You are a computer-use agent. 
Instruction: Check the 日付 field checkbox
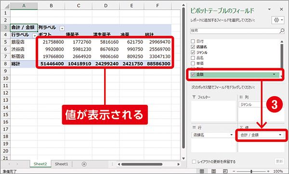[x=193, y=41]
